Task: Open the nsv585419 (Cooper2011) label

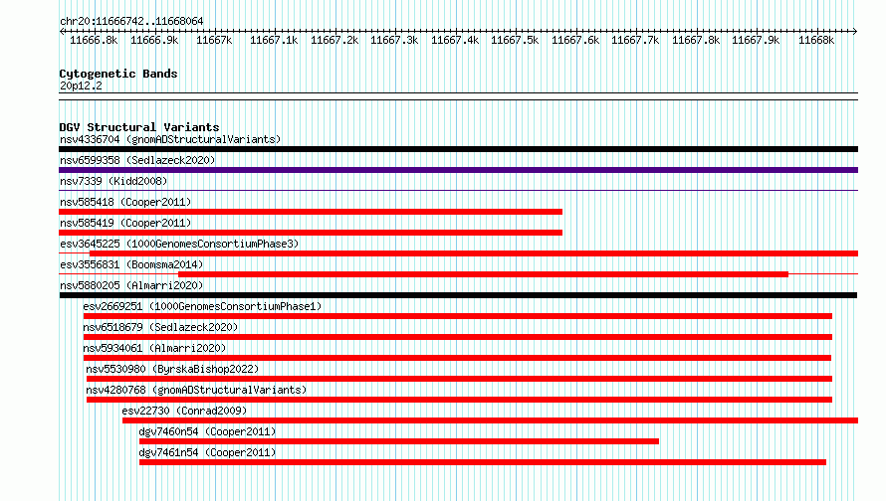Action: click(x=125, y=223)
